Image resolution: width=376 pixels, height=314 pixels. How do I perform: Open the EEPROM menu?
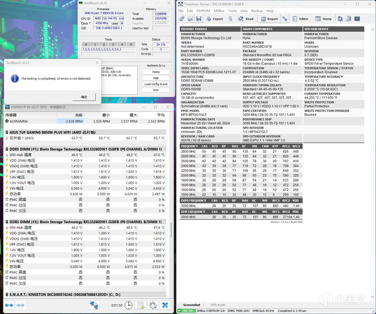coord(203,11)
